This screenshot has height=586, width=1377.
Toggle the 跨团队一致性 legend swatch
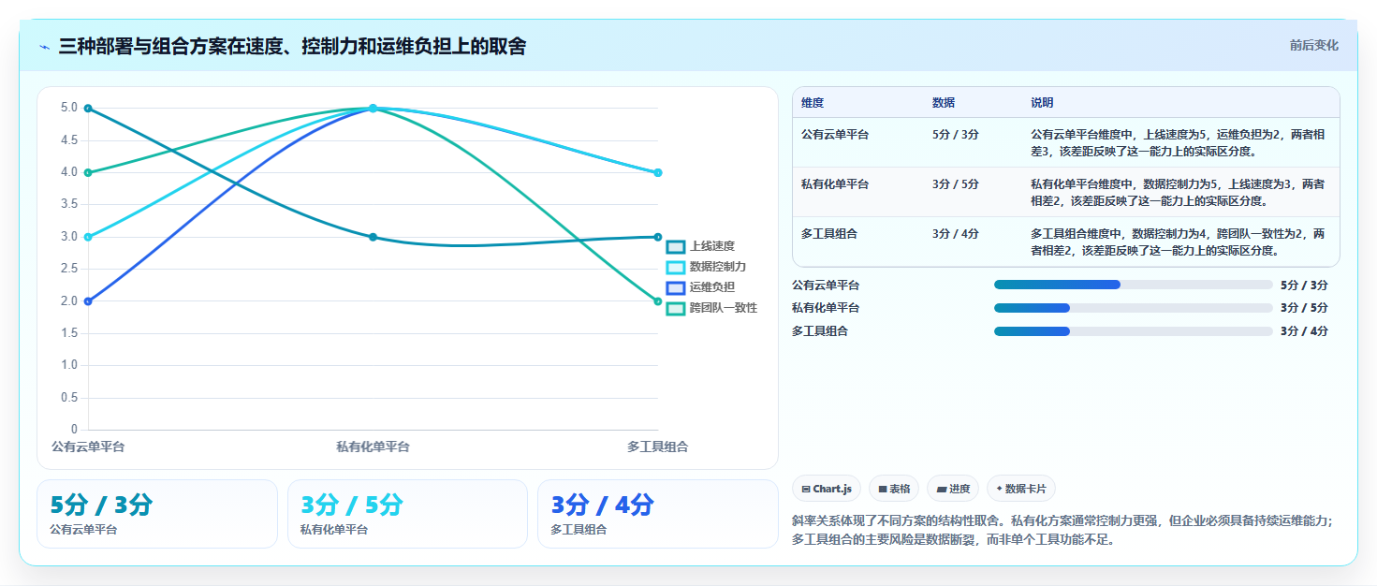675,308
